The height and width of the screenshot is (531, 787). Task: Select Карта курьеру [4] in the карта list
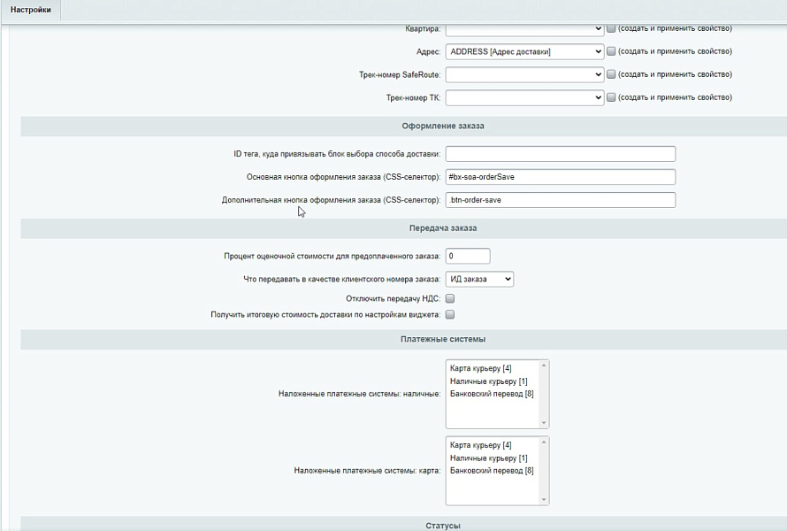pyautogui.click(x=480, y=445)
